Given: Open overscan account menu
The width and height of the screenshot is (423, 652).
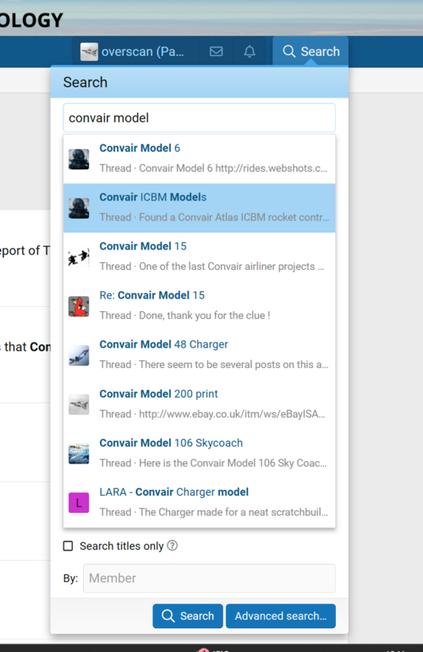Looking at the screenshot, I should [132, 52].
